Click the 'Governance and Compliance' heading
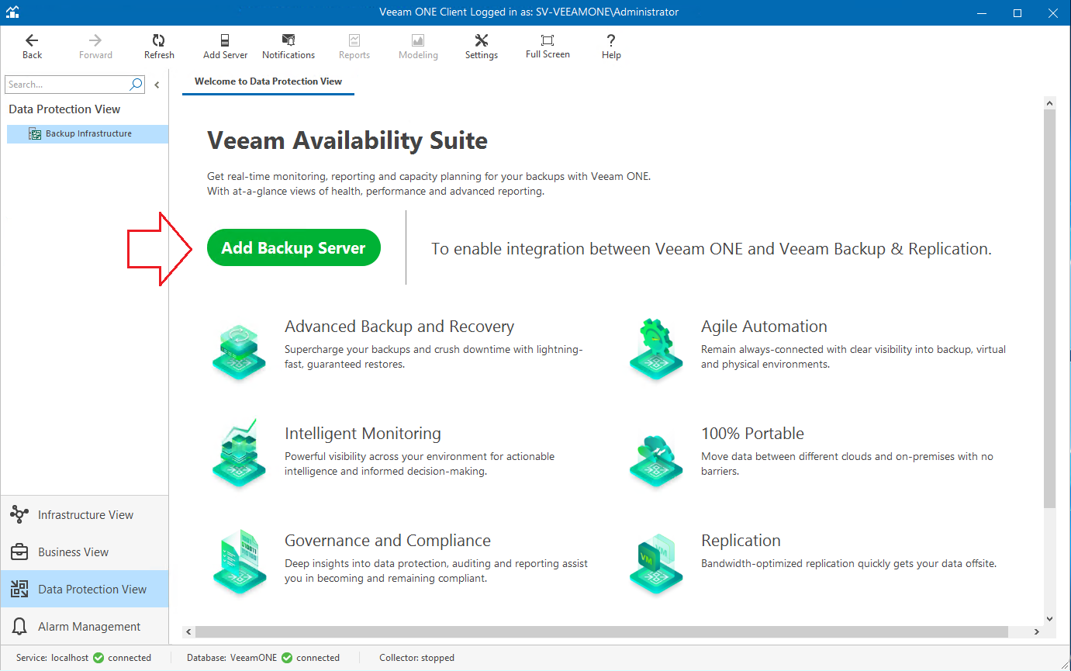The height and width of the screenshot is (671, 1071). (x=388, y=541)
